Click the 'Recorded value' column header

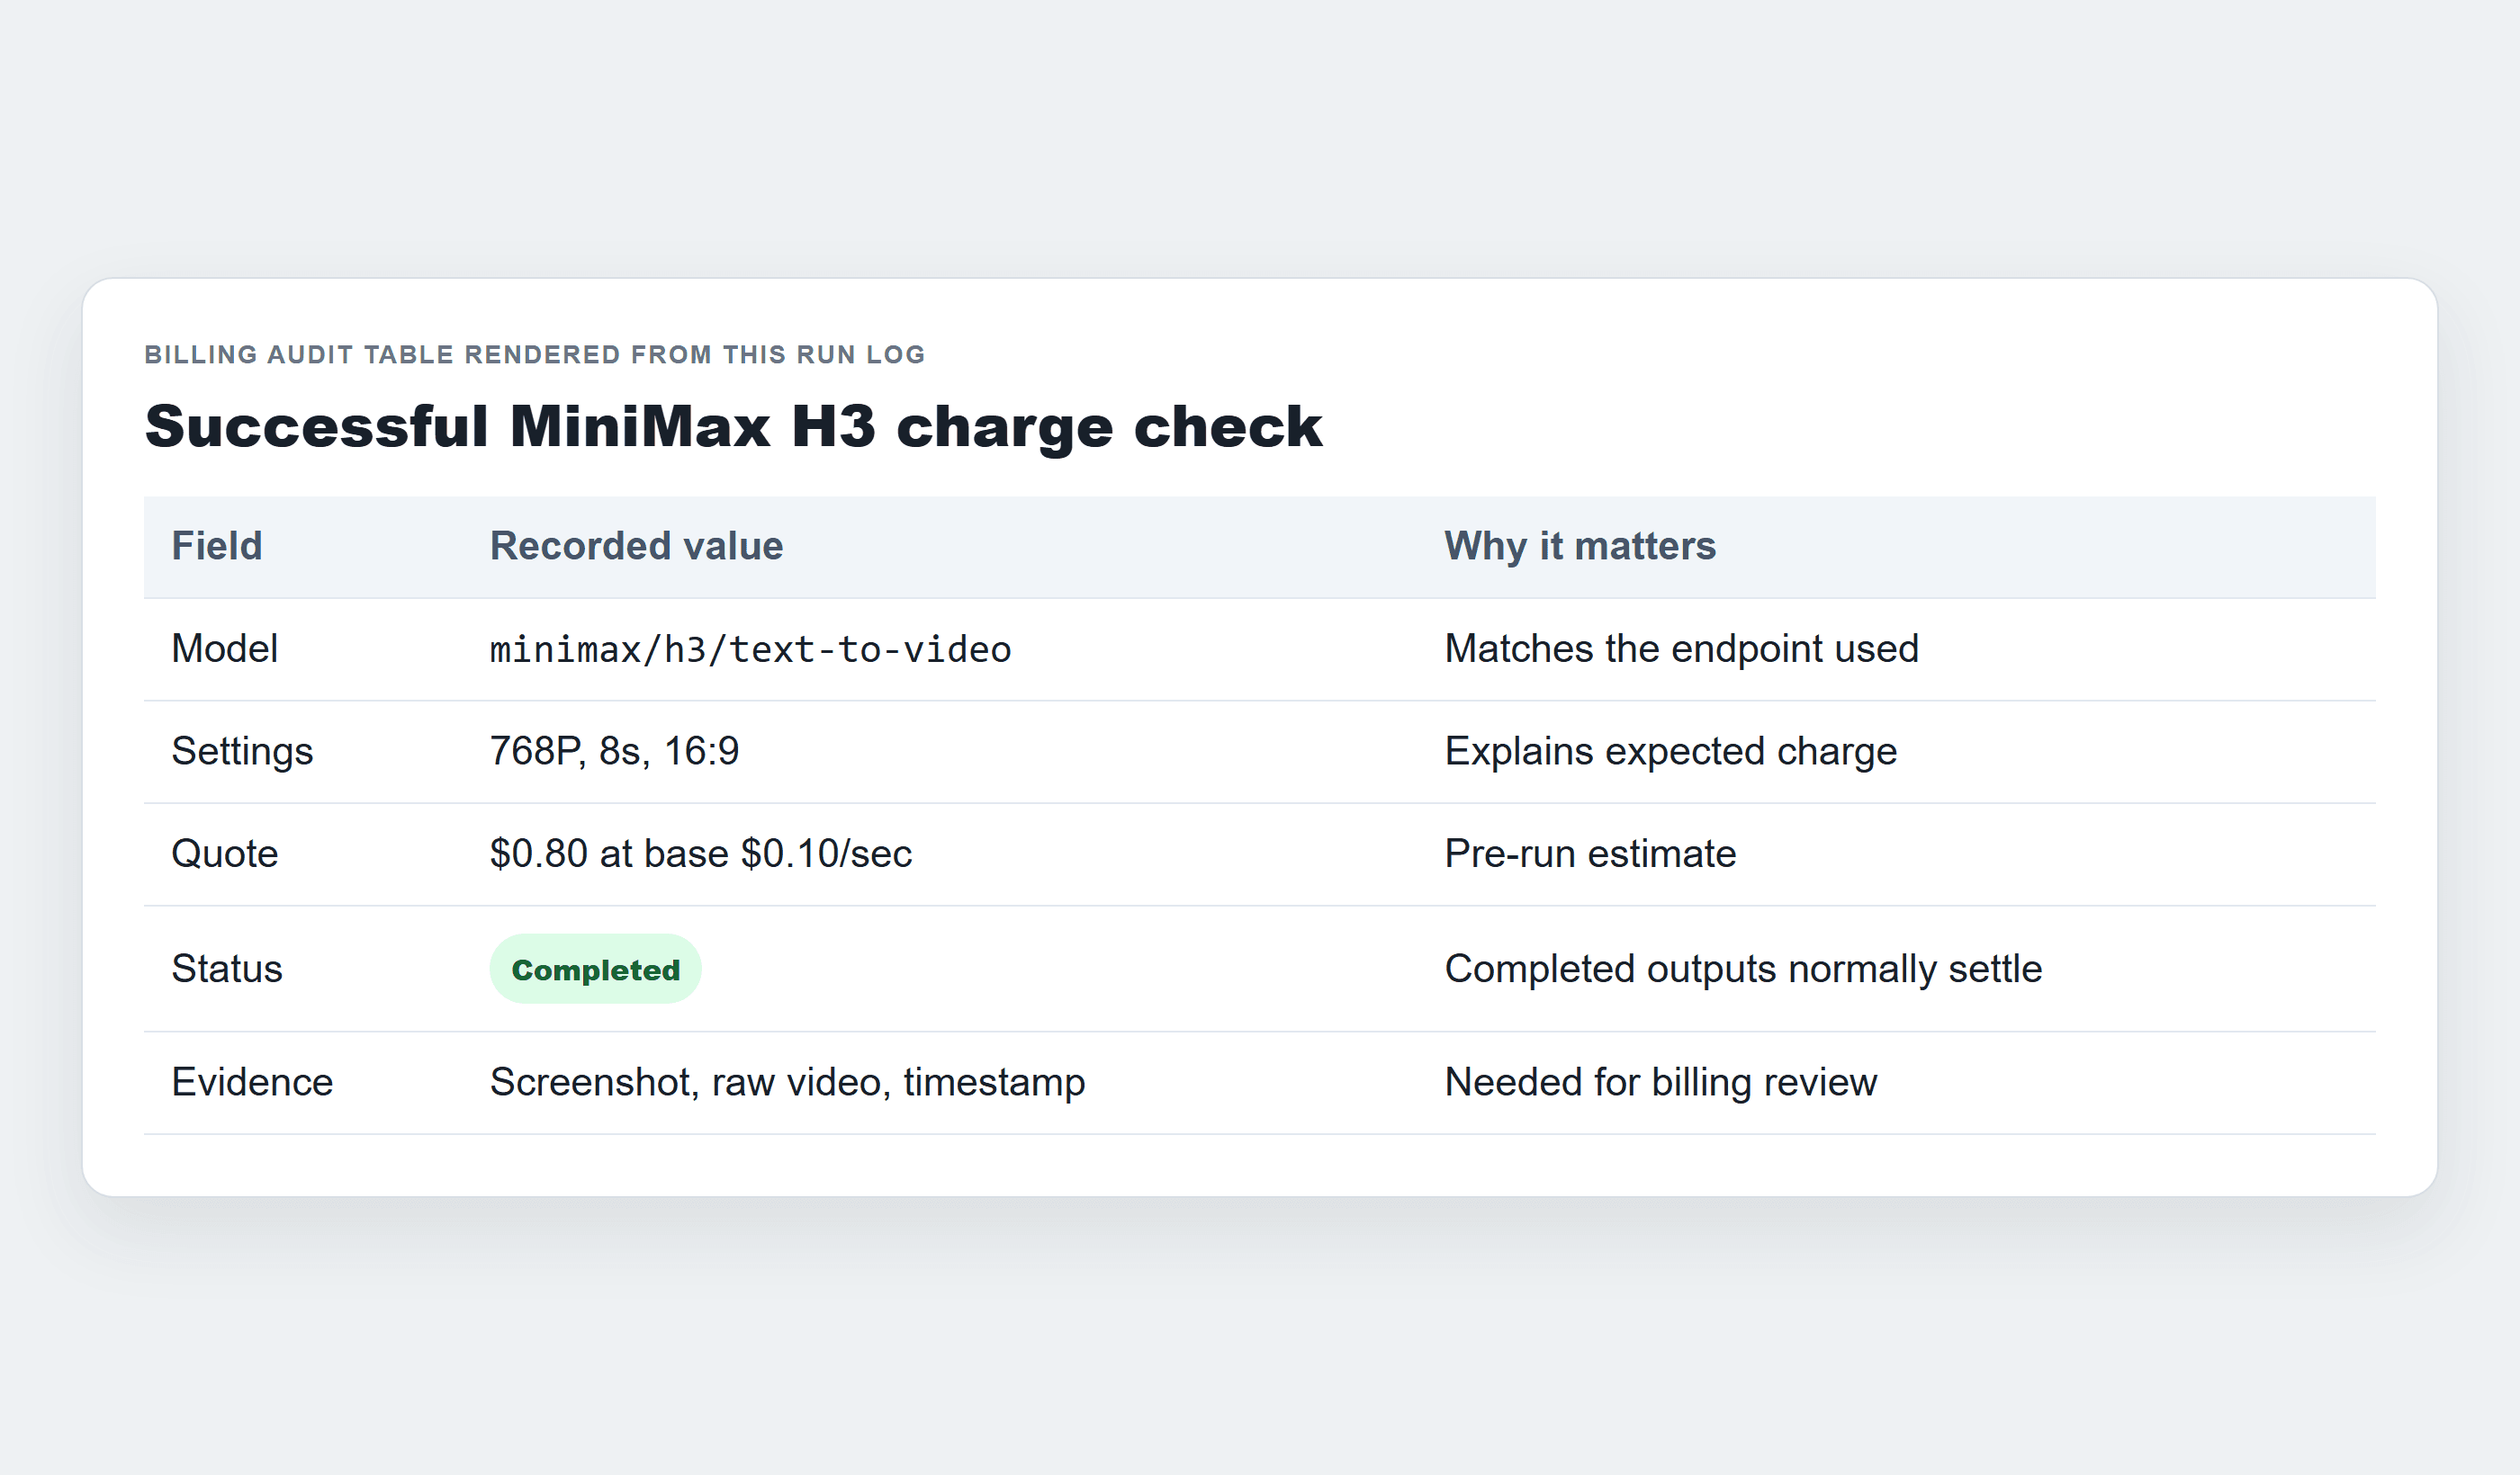coord(636,547)
